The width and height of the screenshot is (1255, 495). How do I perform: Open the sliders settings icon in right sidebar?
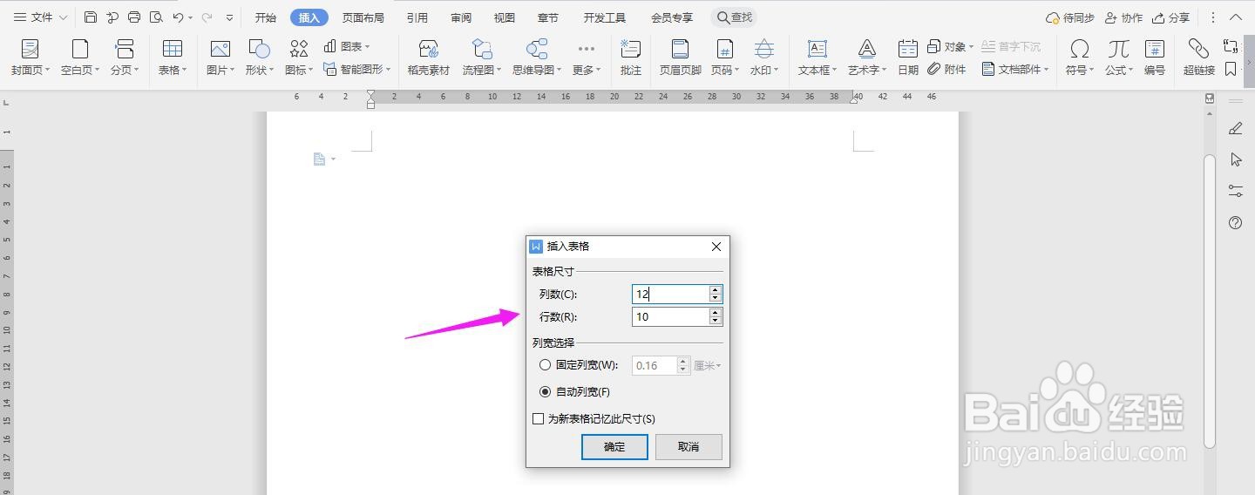pyautogui.click(x=1235, y=190)
